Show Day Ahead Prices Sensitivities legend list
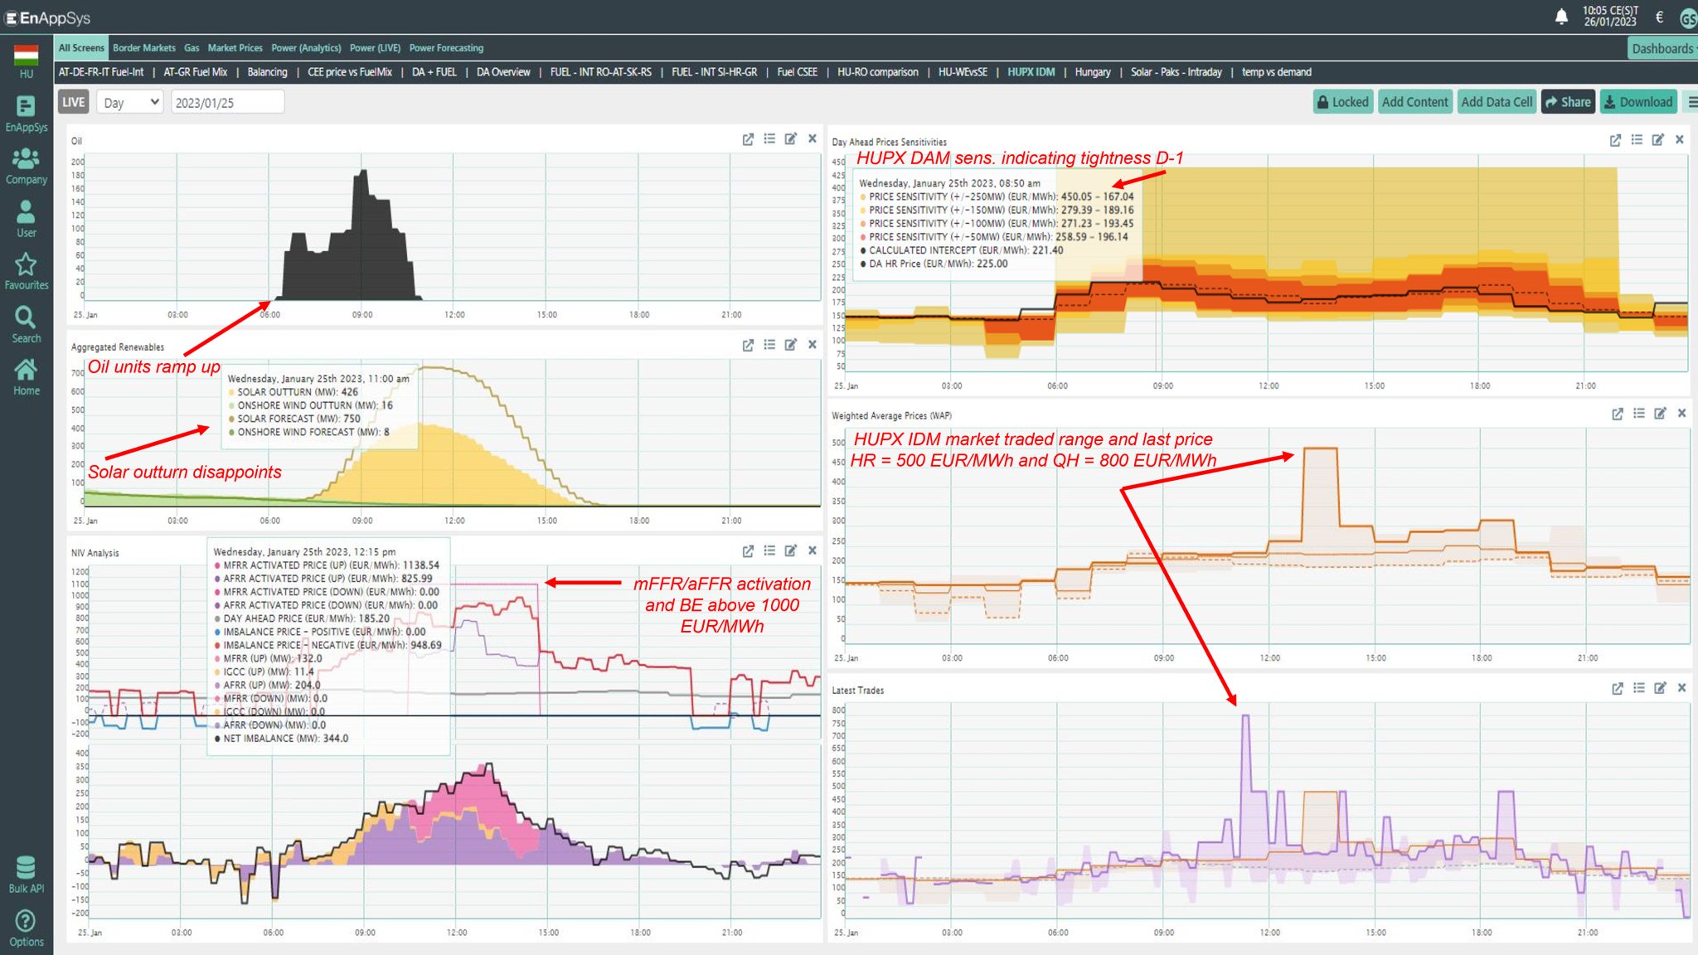 [x=1637, y=140]
